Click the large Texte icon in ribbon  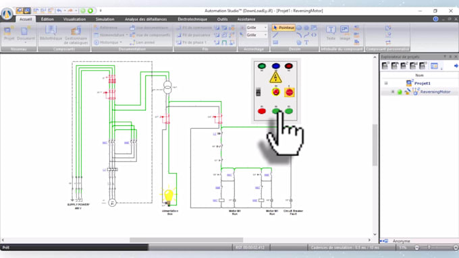coord(331,33)
